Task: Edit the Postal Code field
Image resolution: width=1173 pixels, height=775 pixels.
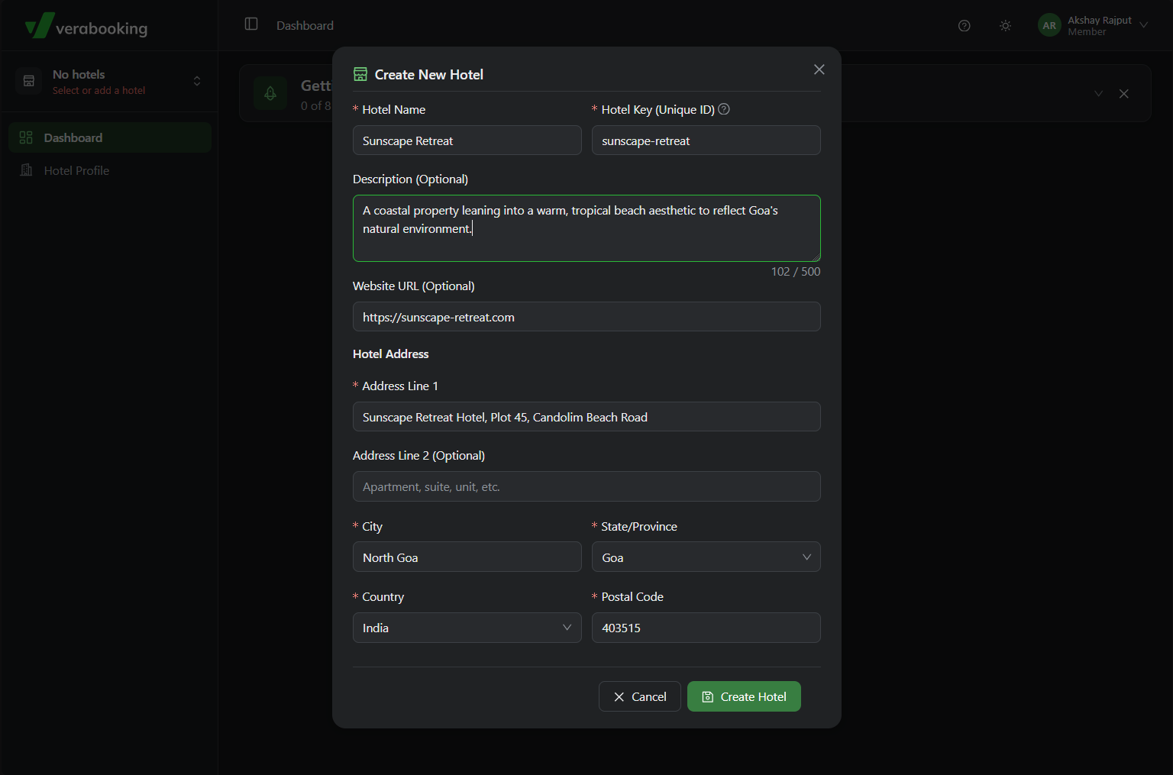Action: [706, 628]
